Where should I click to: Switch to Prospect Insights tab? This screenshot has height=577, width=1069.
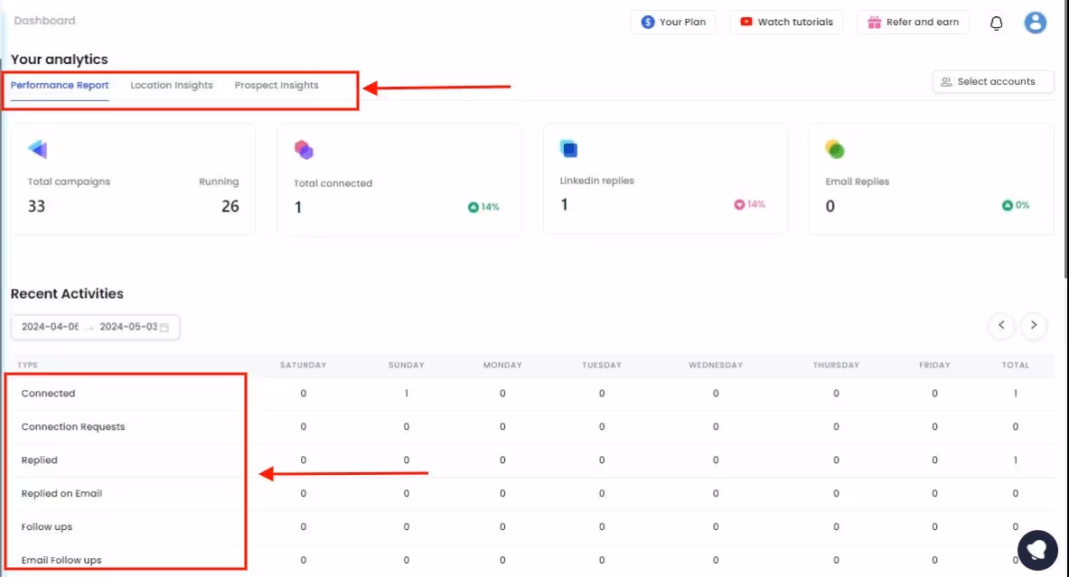point(277,85)
